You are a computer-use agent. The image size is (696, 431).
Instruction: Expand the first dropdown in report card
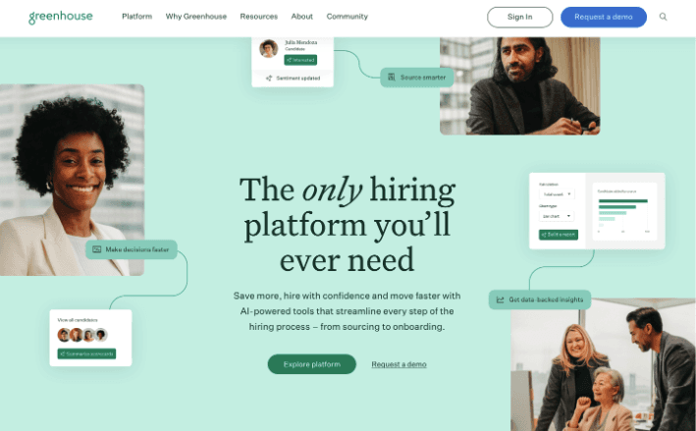point(557,194)
